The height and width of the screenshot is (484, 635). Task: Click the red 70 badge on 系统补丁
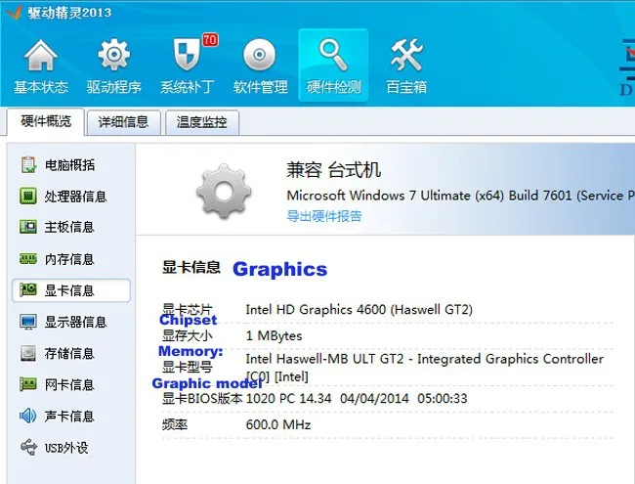click(210, 40)
